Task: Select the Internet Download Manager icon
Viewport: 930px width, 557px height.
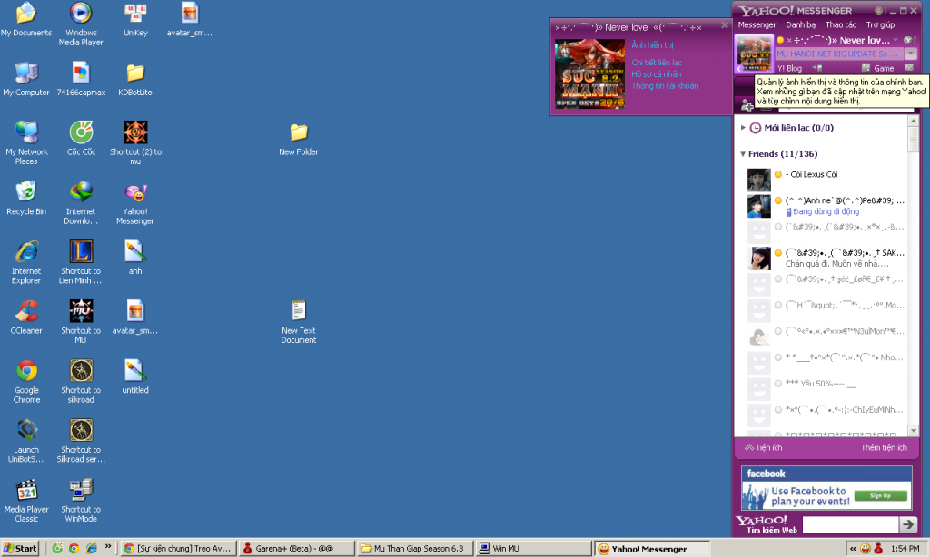Action: pyautogui.click(x=81, y=203)
